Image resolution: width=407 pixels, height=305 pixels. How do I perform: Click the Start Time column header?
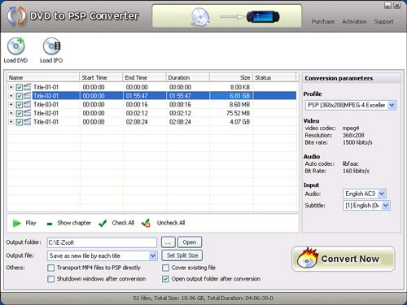point(101,77)
